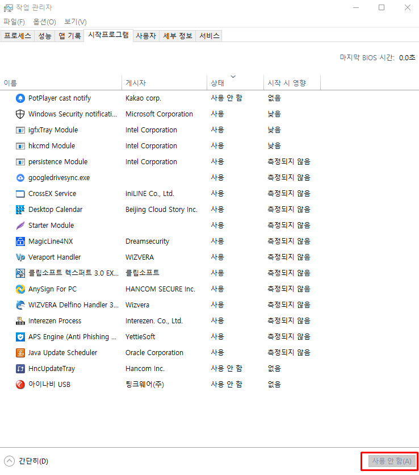Sort by the 이름 column header
Image resolution: width=419 pixels, height=475 pixels.
click(x=61, y=83)
